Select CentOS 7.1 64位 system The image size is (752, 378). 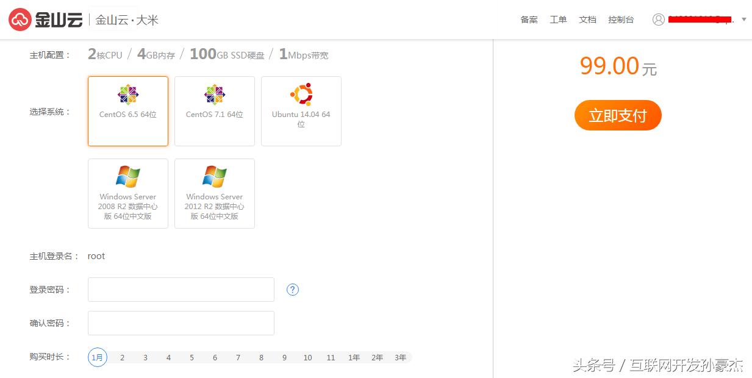point(215,111)
